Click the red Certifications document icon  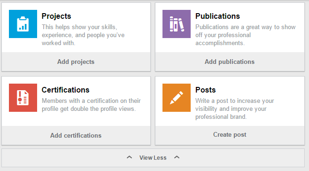(x=23, y=98)
